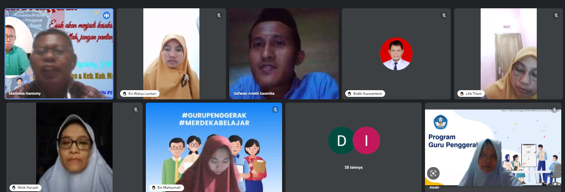The height and width of the screenshot is (192, 565).
Task: Click the penguin icon beside Endik Kuswantoro
Action: click(x=349, y=94)
